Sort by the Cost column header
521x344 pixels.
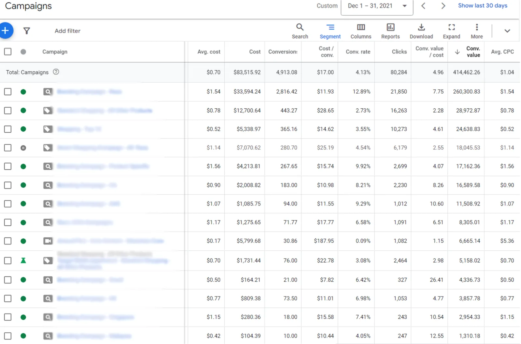255,52
